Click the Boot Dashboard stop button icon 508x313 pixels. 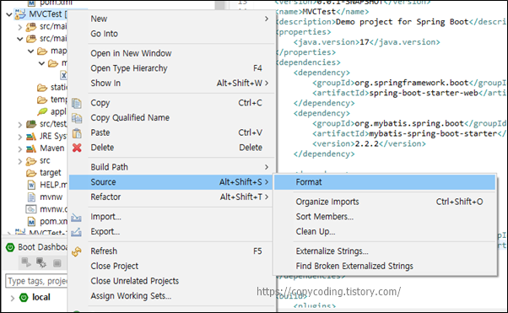tap(57, 263)
